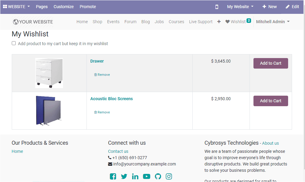Click the New page button
Screen dimensions: 305x182
pyautogui.click(x=269, y=7)
